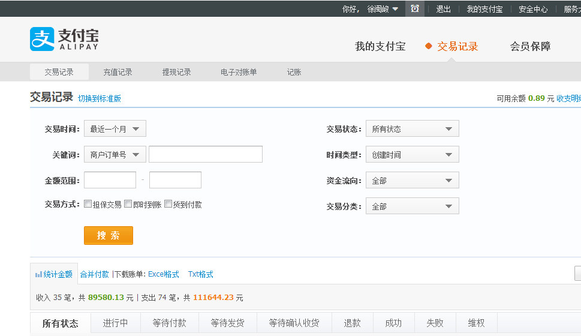This screenshot has width=581, height=336.
Task: Open 我的支付宝 in main navigation
Action: point(380,46)
